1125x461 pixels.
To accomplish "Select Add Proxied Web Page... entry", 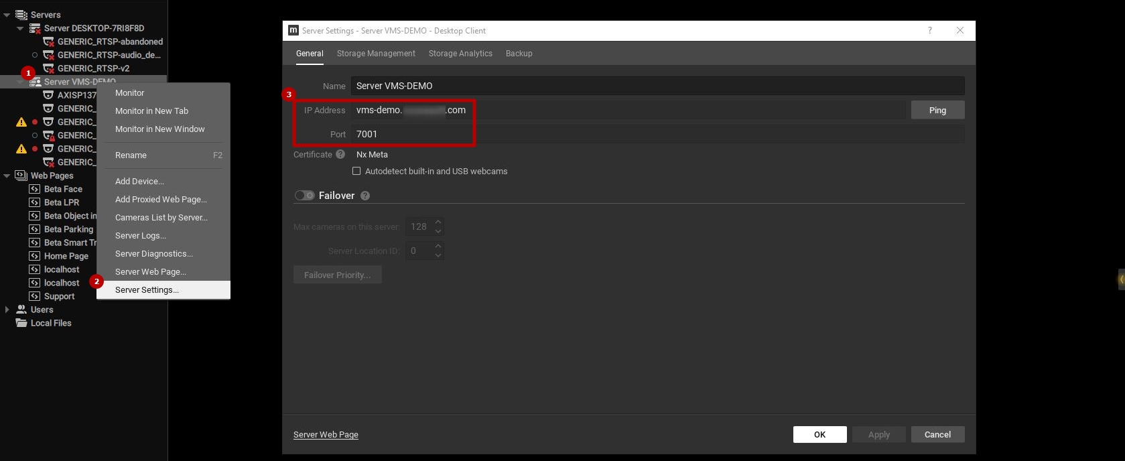I will tap(163, 200).
